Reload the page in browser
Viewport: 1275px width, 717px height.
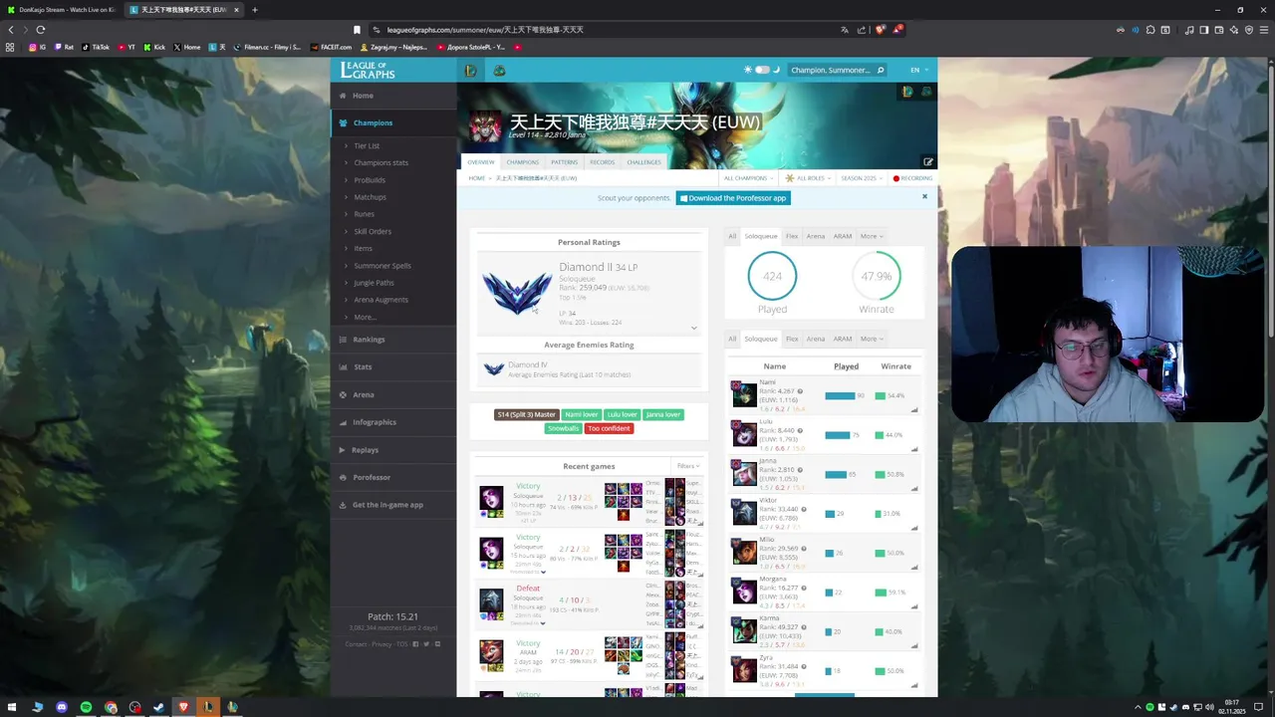coord(41,30)
